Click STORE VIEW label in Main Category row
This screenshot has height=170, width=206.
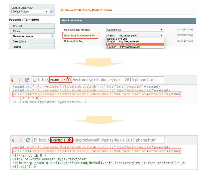185,29
